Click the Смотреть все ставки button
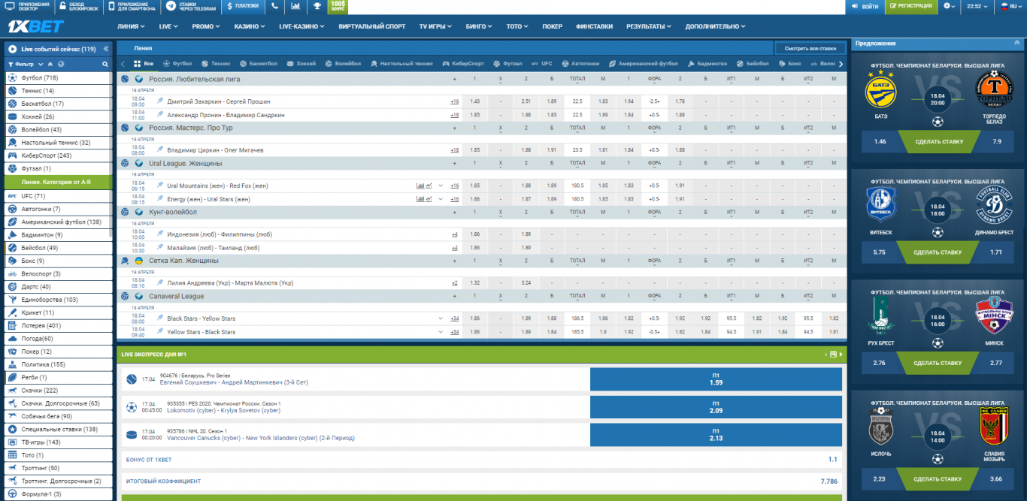 coord(810,48)
